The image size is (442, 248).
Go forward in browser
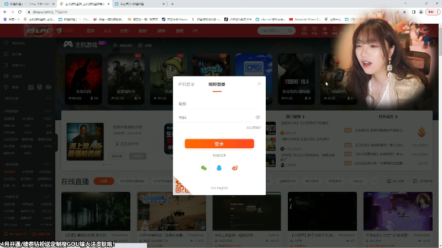click(12, 12)
